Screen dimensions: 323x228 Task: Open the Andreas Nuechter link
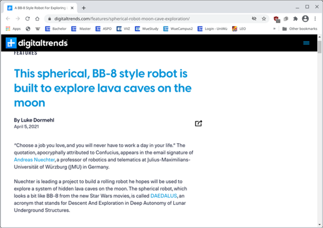coord(34,160)
